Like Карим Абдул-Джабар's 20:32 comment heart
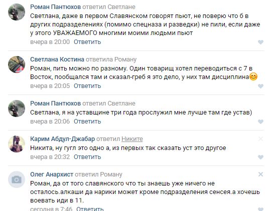271x211 pixels. [260, 157]
